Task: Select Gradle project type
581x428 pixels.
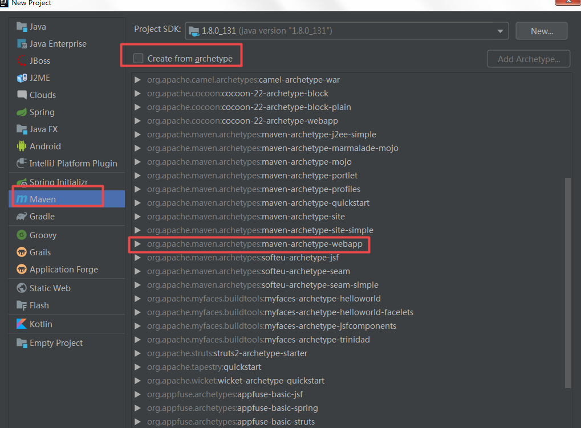Action: pos(67,217)
